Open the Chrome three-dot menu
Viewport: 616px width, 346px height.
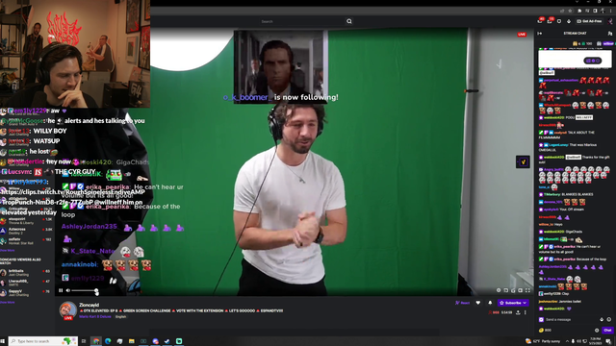click(610, 11)
